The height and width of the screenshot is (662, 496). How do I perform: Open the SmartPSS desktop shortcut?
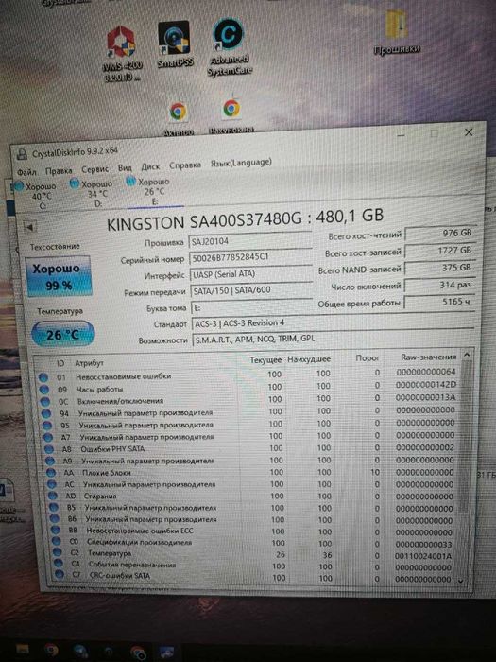(x=174, y=44)
